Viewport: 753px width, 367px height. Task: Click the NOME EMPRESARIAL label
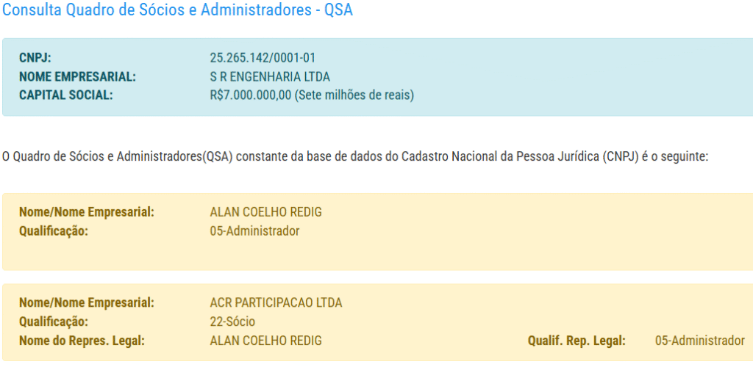pyautogui.click(x=78, y=76)
